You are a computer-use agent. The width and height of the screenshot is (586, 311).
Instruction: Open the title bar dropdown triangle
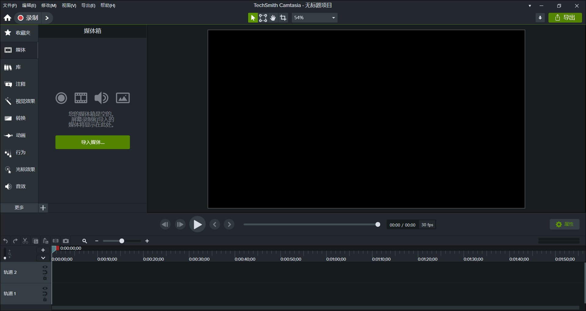530,6
